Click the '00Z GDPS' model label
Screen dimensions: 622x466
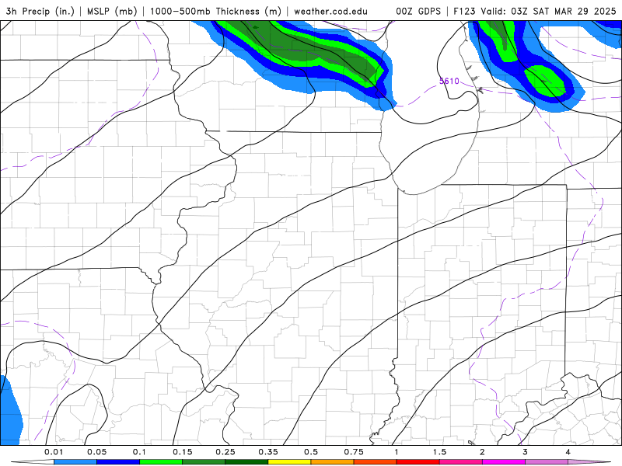tap(418, 11)
